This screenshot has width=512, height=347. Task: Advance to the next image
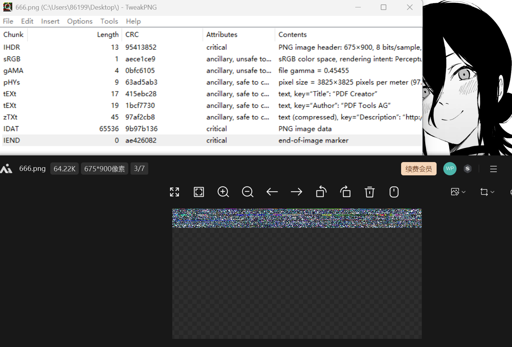tap(296, 192)
